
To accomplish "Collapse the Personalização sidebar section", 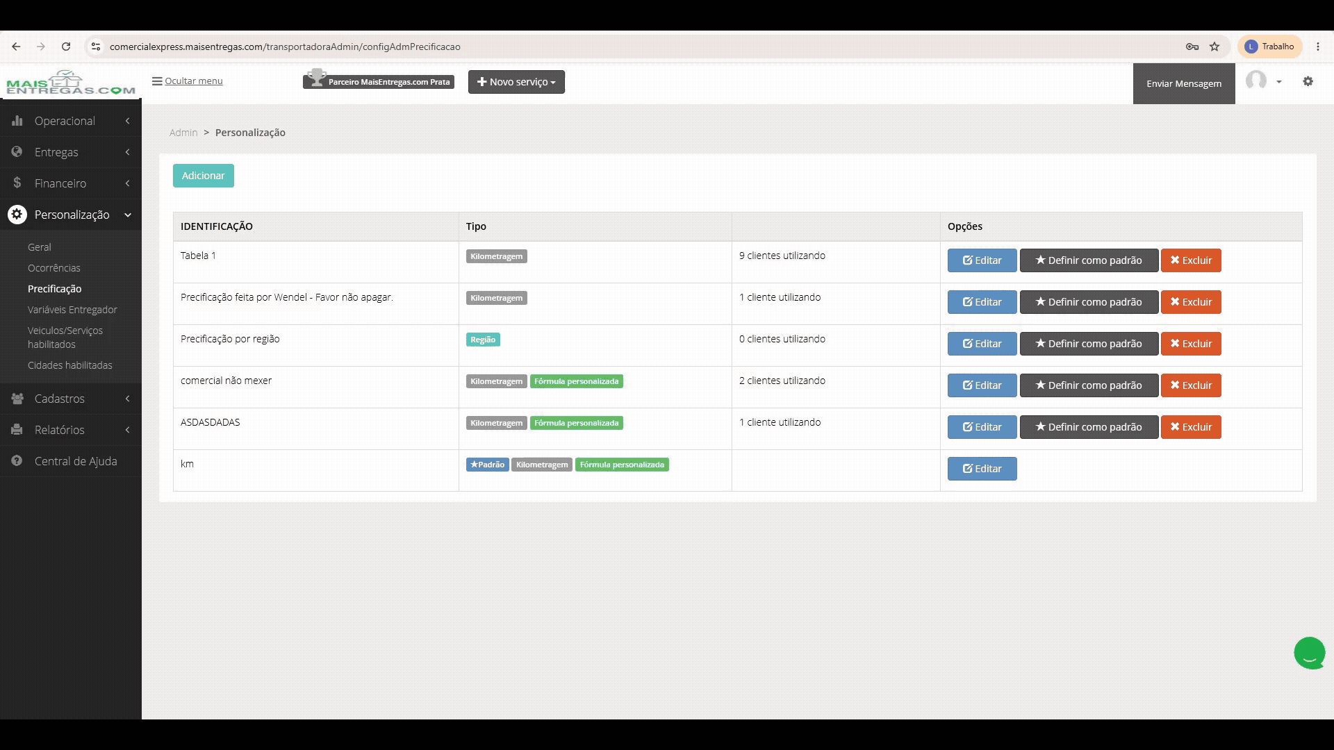I will click(x=71, y=215).
